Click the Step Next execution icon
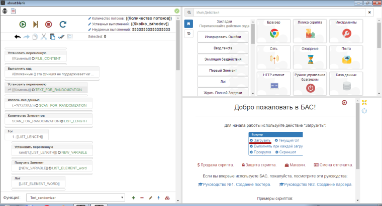The height and width of the screenshot is (206, 382). point(36,24)
